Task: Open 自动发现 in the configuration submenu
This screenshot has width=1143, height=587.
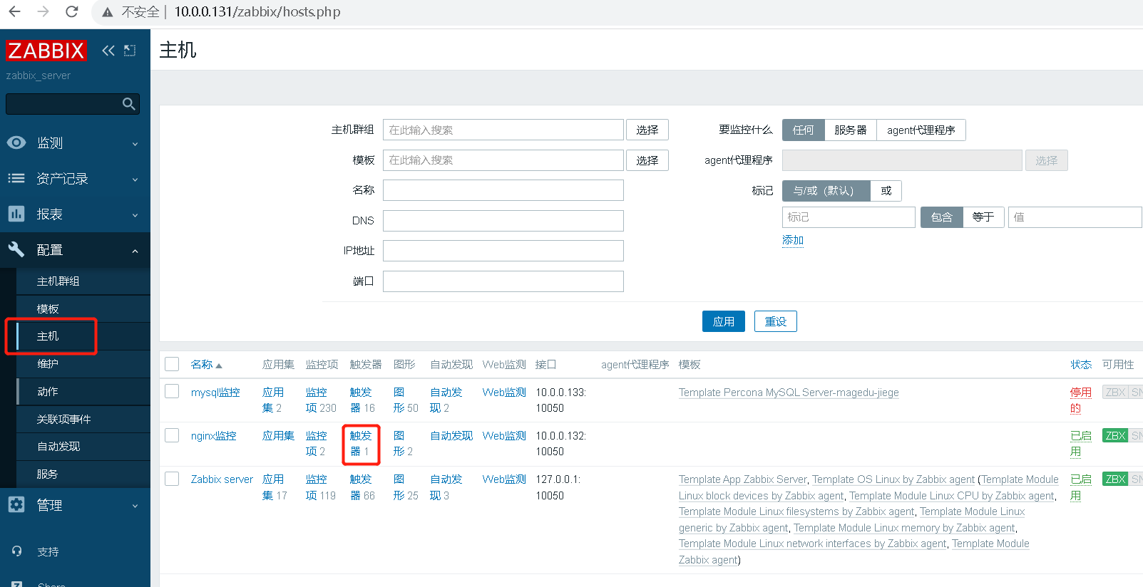Action: pos(83,447)
